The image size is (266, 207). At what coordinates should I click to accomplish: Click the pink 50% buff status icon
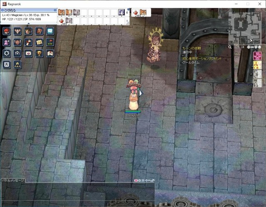click(257, 56)
